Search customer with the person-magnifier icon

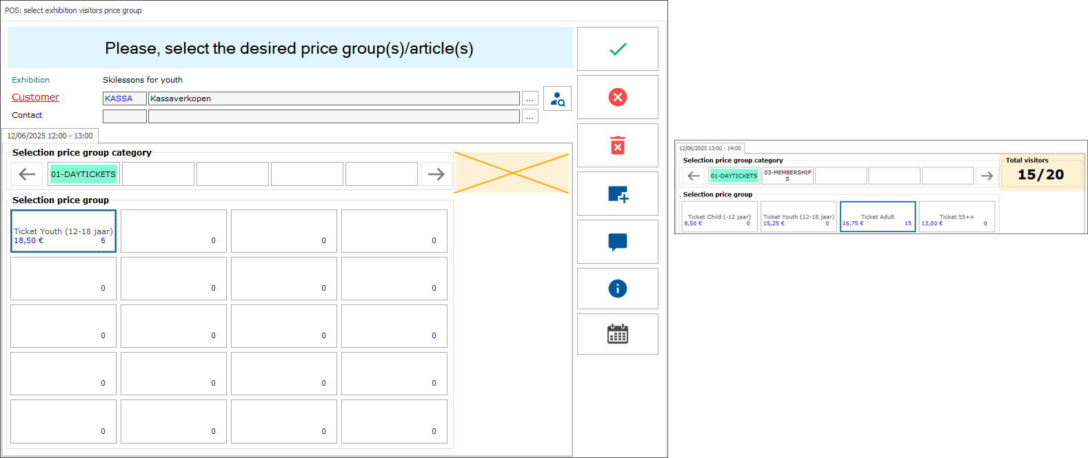557,99
